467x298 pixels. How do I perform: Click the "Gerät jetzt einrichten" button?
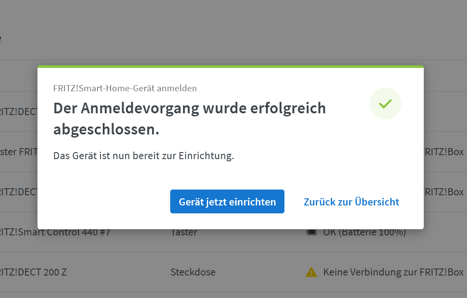coord(227,202)
